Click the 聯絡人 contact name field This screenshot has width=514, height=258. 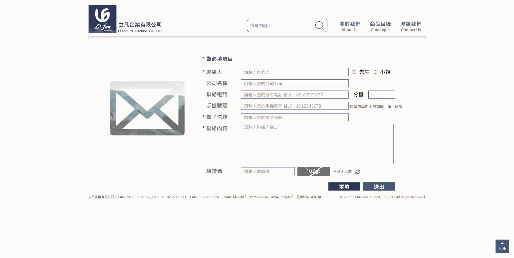click(x=294, y=72)
